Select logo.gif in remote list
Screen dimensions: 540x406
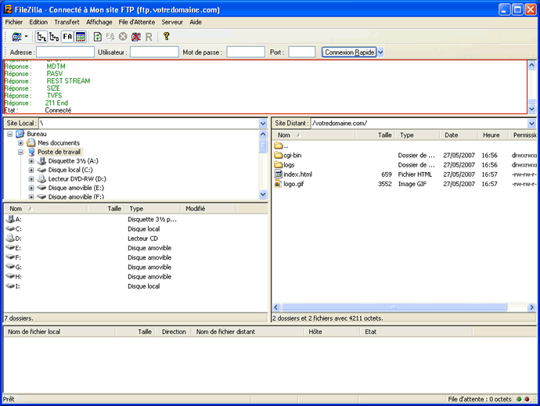(294, 184)
